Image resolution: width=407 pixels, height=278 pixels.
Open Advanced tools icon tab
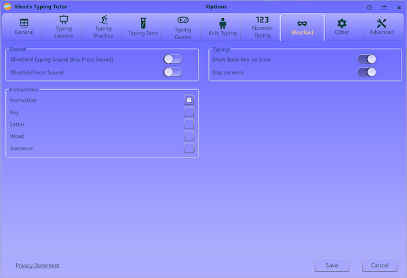381,23
